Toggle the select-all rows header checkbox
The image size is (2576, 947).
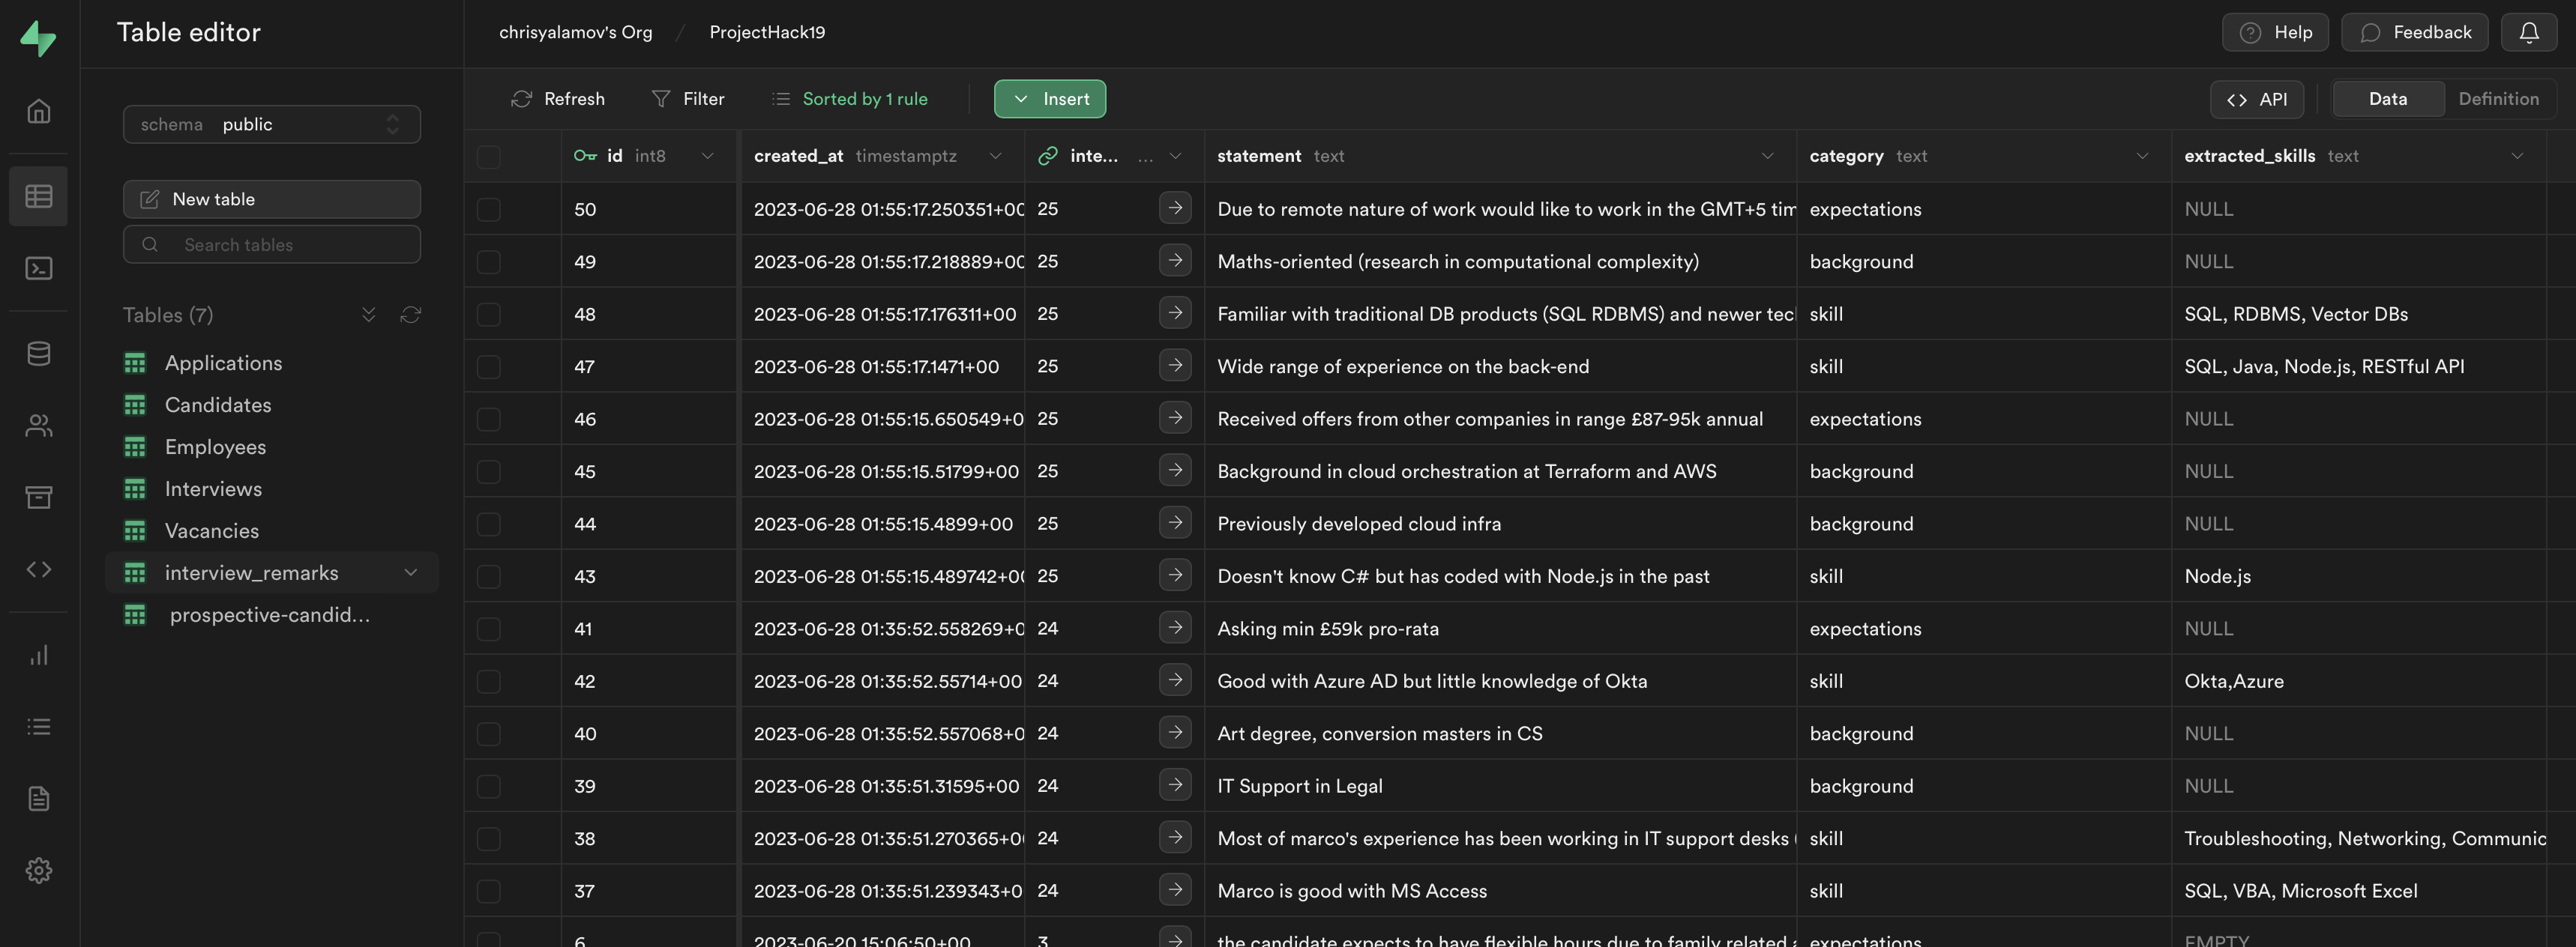pyautogui.click(x=488, y=156)
